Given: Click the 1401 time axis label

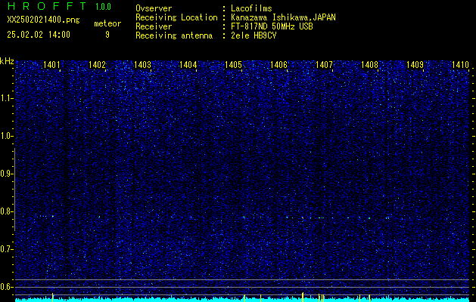Looking at the screenshot, I should [x=51, y=64].
